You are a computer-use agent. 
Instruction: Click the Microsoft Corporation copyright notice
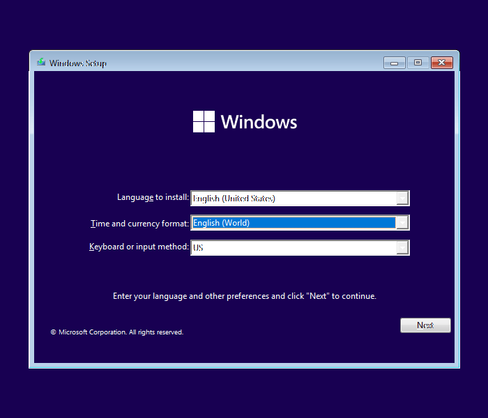click(x=117, y=332)
